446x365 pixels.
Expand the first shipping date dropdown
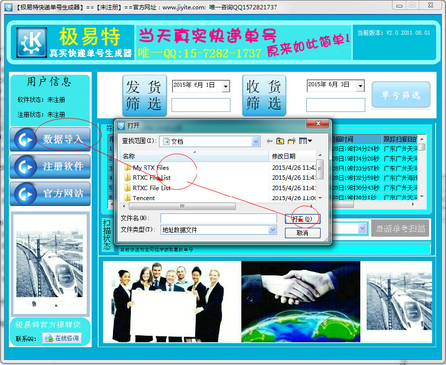(226, 86)
